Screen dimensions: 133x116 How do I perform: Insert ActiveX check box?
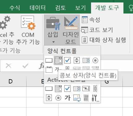click(x=67, y=89)
